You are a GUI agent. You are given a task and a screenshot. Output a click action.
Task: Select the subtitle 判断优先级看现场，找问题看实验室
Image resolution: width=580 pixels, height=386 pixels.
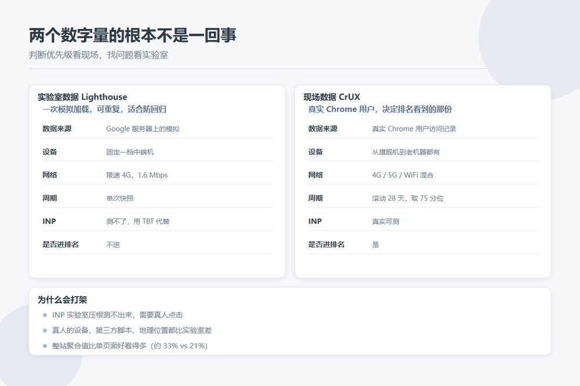(x=99, y=55)
